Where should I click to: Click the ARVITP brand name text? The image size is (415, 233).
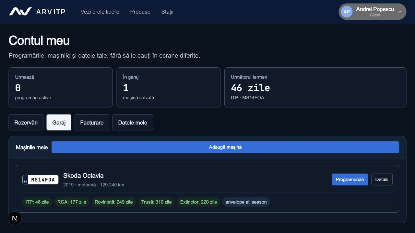51,12
